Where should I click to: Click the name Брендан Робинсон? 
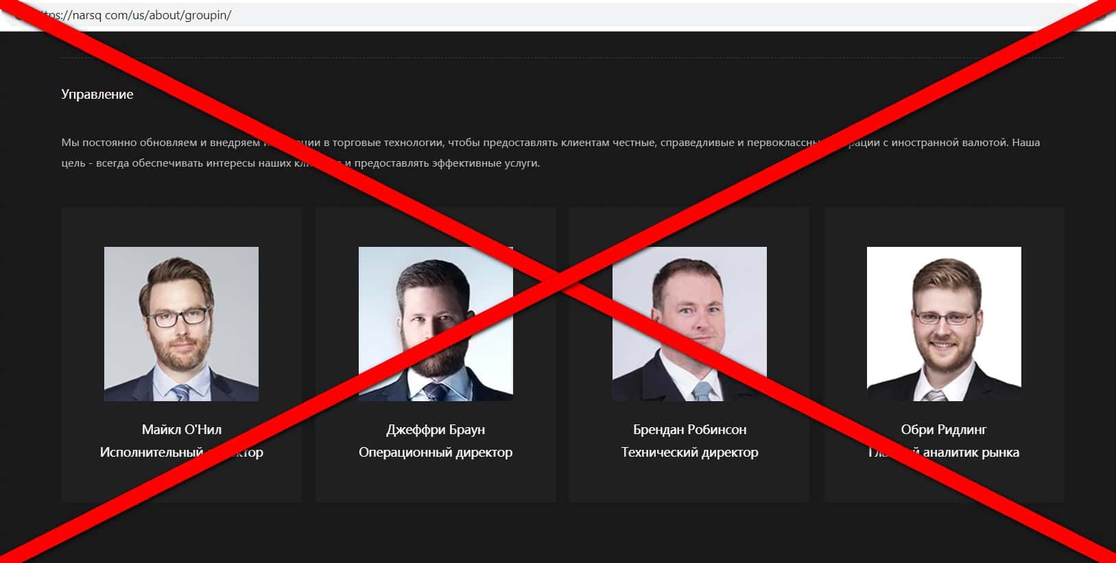click(x=689, y=430)
